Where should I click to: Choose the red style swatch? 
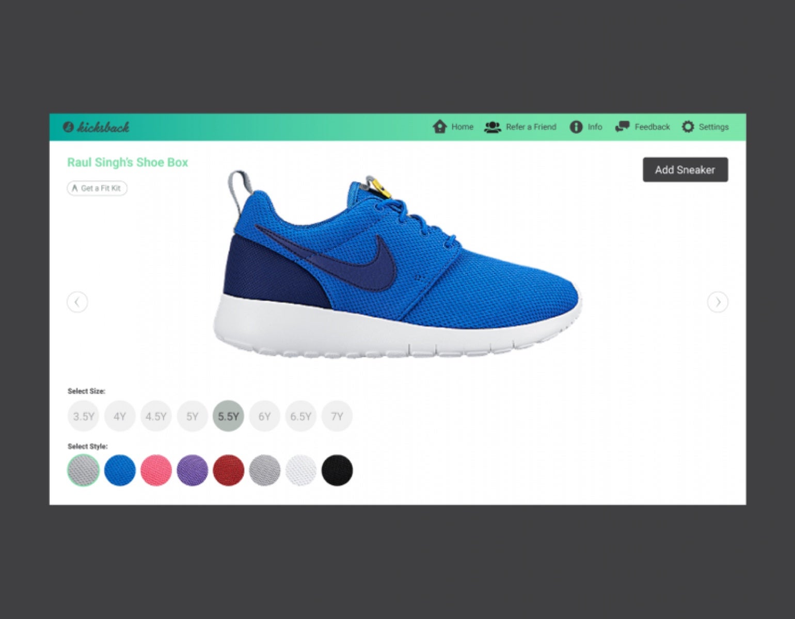pos(228,470)
